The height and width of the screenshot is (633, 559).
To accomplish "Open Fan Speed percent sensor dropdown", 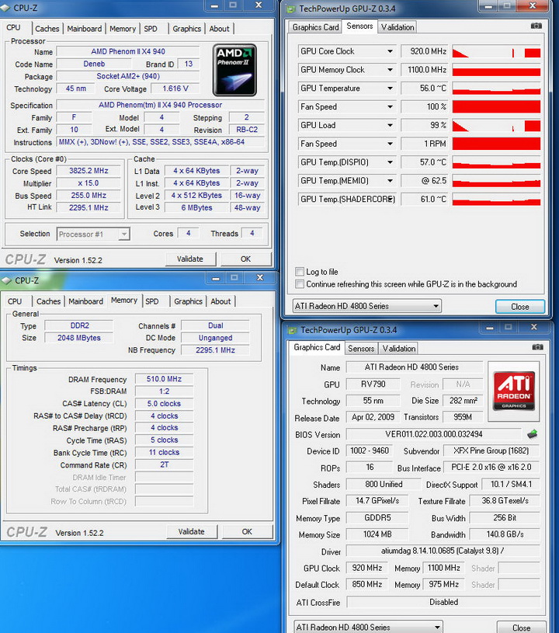I will point(390,107).
